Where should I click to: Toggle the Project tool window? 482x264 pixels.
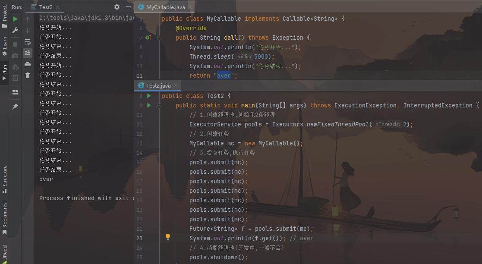point(5,16)
